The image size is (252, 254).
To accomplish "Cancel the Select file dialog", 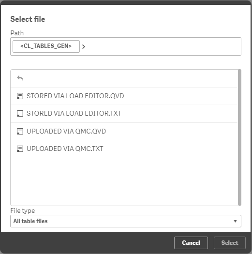I will (x=191, y=243).
